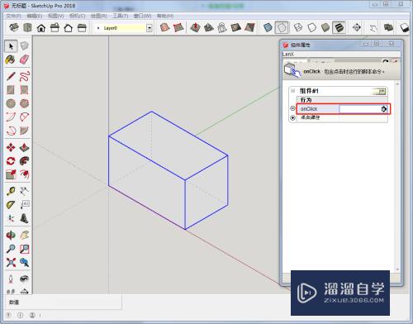Enable Wireframe face style
This screenshot has width=413, height=324.
pyautogui.click(x=298, y=27)
